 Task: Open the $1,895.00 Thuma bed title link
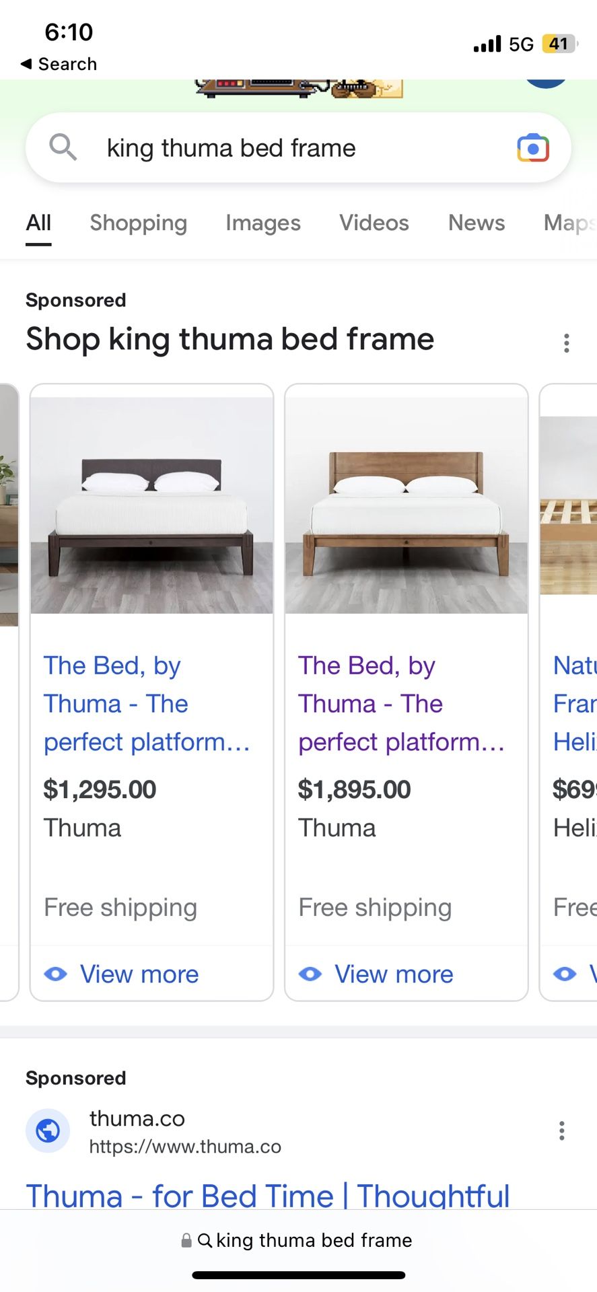point(401,704)
